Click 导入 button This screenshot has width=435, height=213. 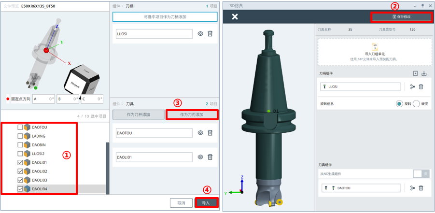[206, 203]
